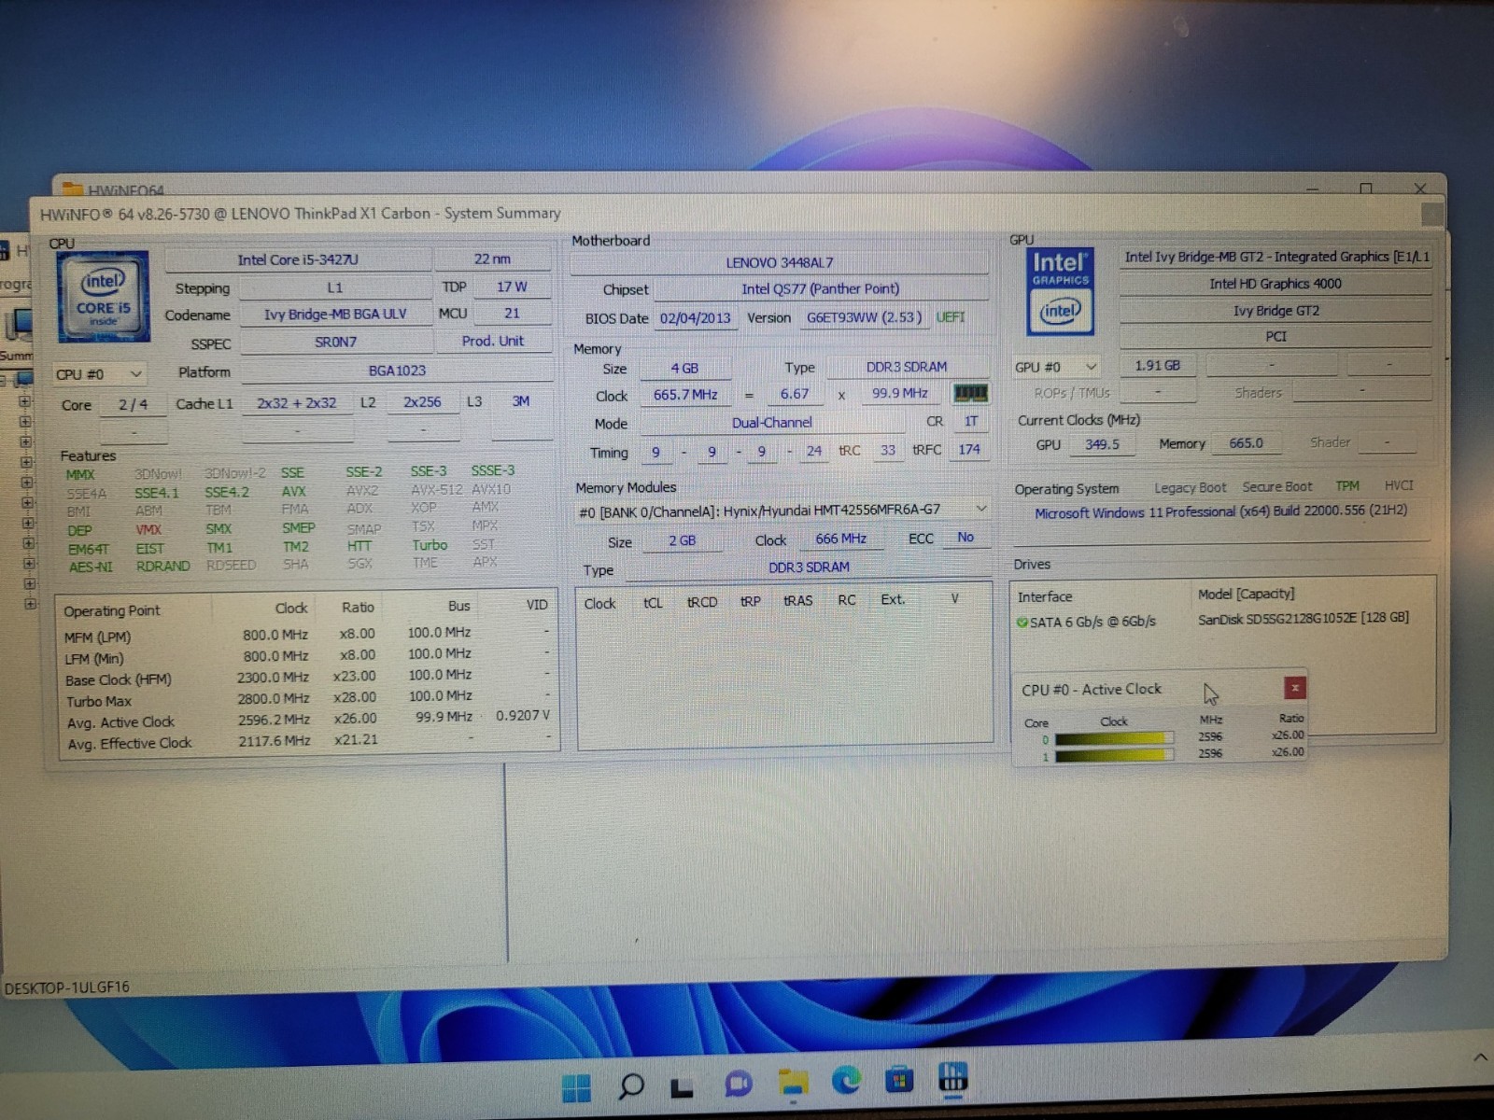Click the Legacy Boot indicator
1494x1120 pixels.
(x=1190, y=487)
